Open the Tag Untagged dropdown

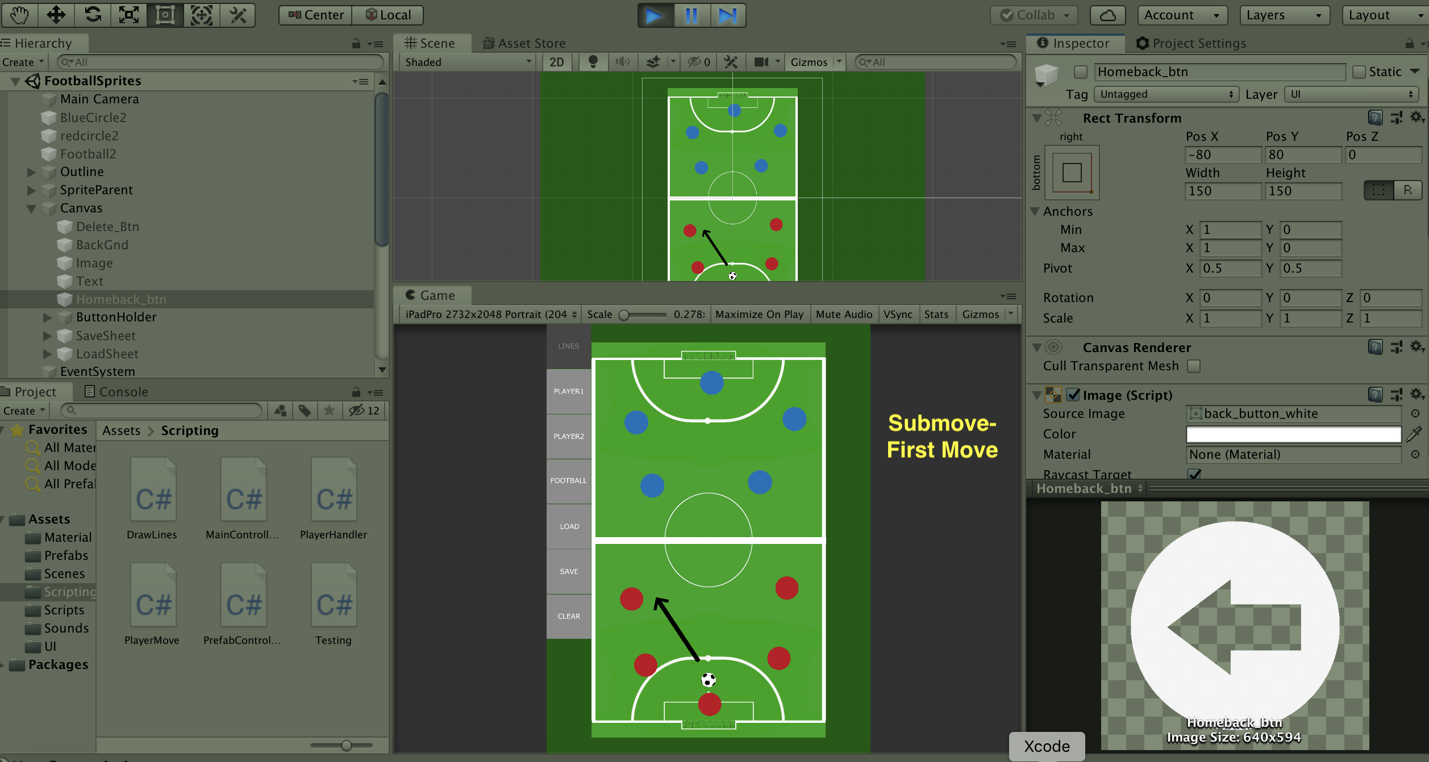click(x=1166, y=94)
